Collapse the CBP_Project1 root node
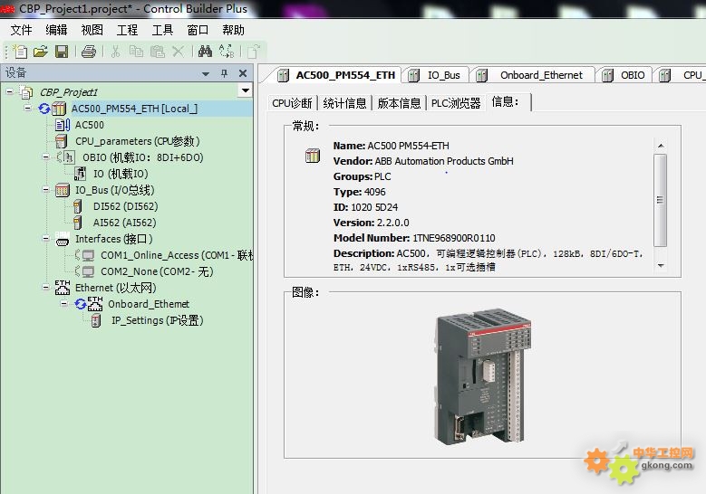 9,91
